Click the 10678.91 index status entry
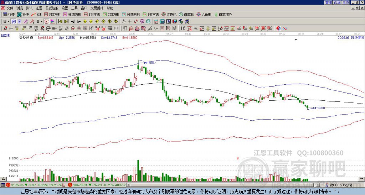365x195 pixels. 97,185
